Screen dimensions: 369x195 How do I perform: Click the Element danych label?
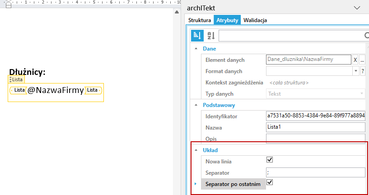tap(225, 60)
